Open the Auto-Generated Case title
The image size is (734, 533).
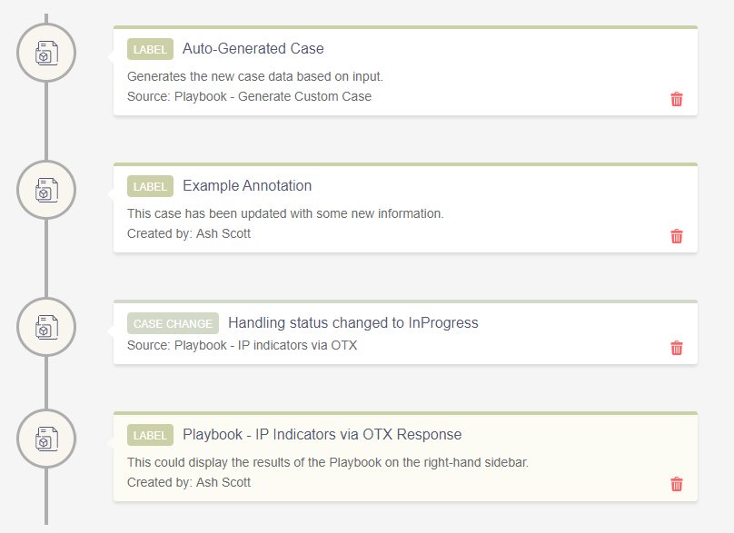pos(253,49)
